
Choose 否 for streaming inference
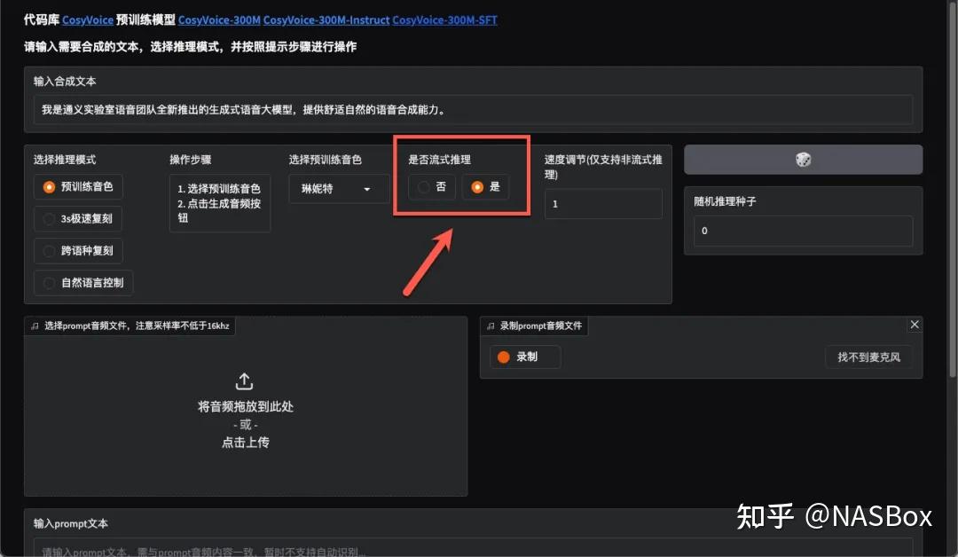[x=424, y=187]
